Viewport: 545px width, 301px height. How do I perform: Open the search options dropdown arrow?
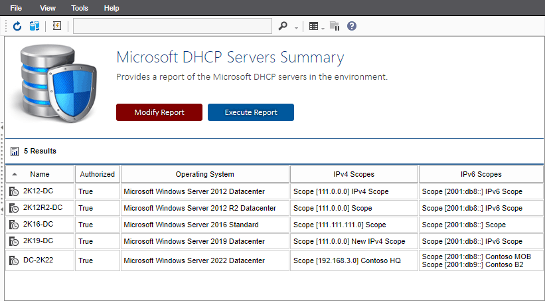pyautogui.click(x=296, y=28)
